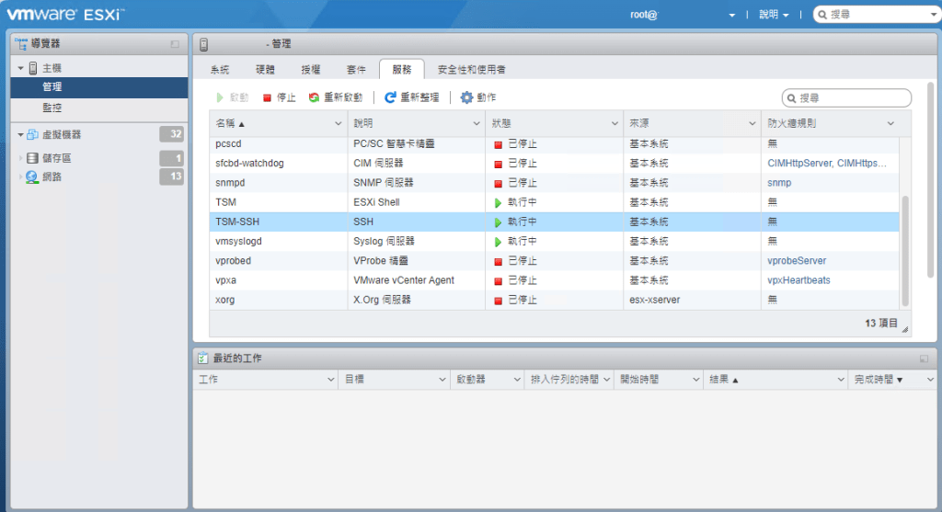
Task: Click the vprobeServer firewall rule link
Action: click(x=797, y=261)
